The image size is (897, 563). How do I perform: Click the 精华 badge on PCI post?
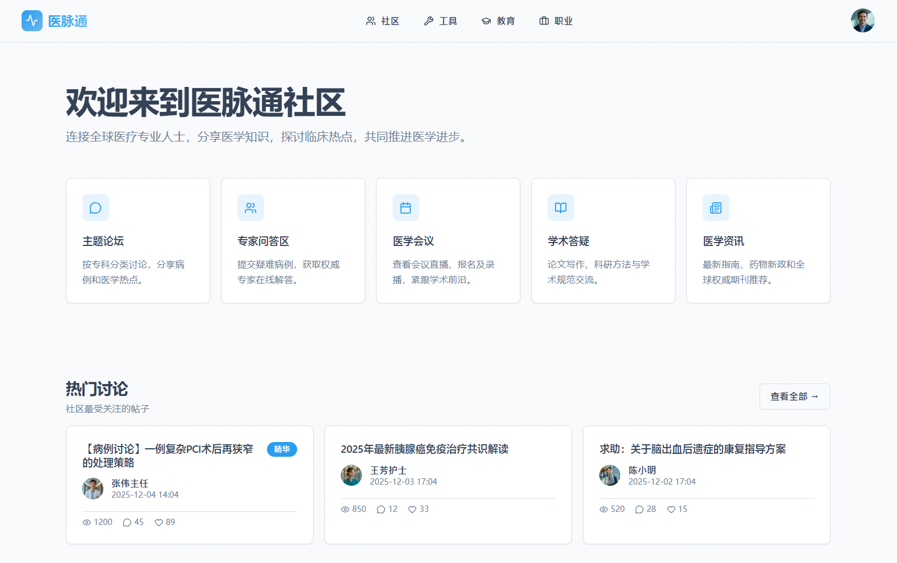point(282,449)
